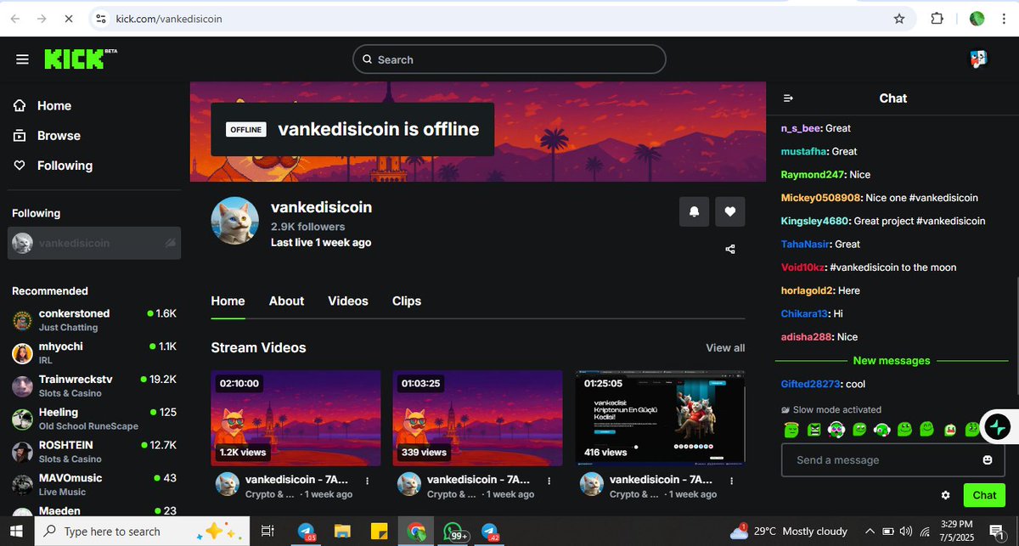The width and height of the screenshot is (1019, 546).
Task: Open browser extensions puzzle icon
Action: tap(937, 18)
